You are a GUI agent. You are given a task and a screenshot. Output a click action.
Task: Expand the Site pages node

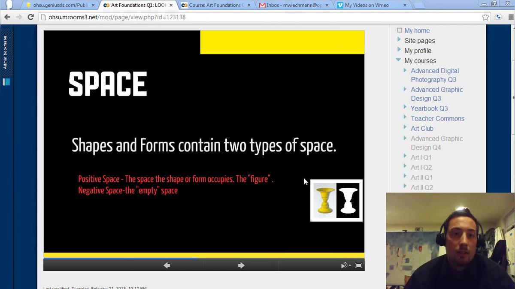[399, 40]
